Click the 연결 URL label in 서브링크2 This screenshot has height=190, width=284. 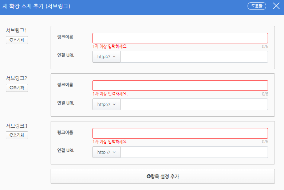tap(66, 103)
